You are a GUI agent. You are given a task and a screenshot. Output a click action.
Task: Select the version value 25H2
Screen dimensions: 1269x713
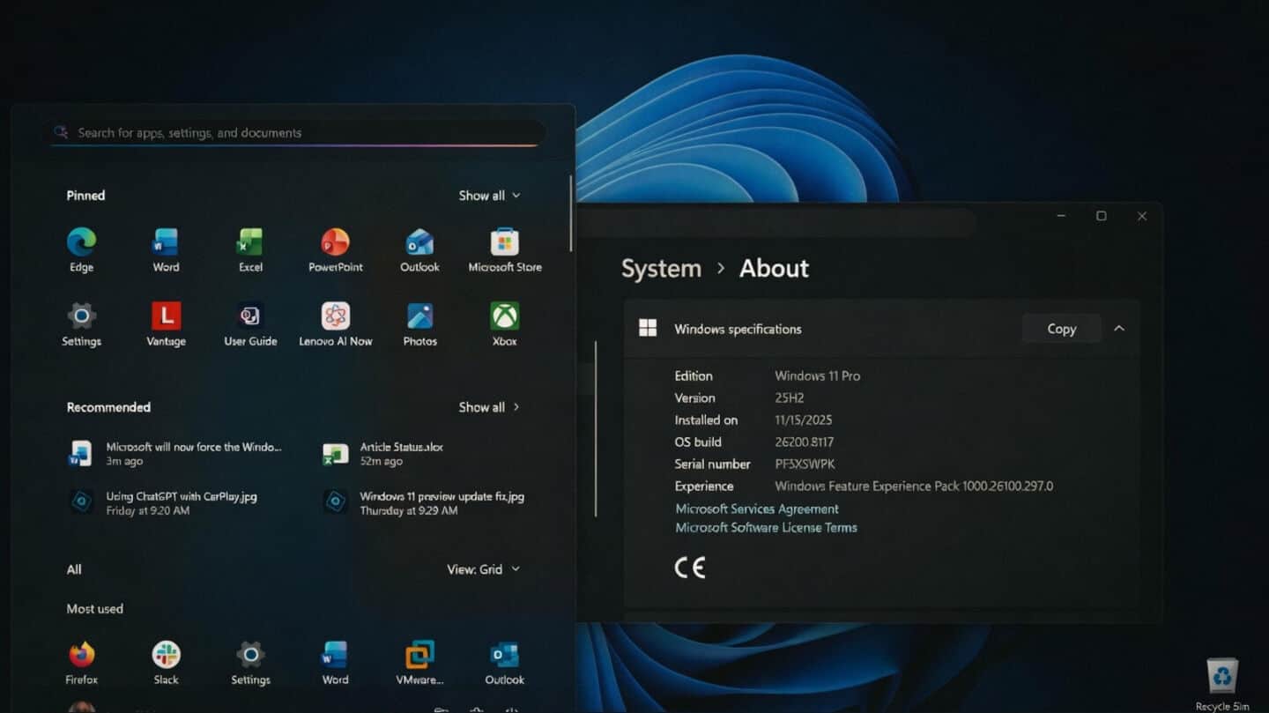click(x=789, y=398)
